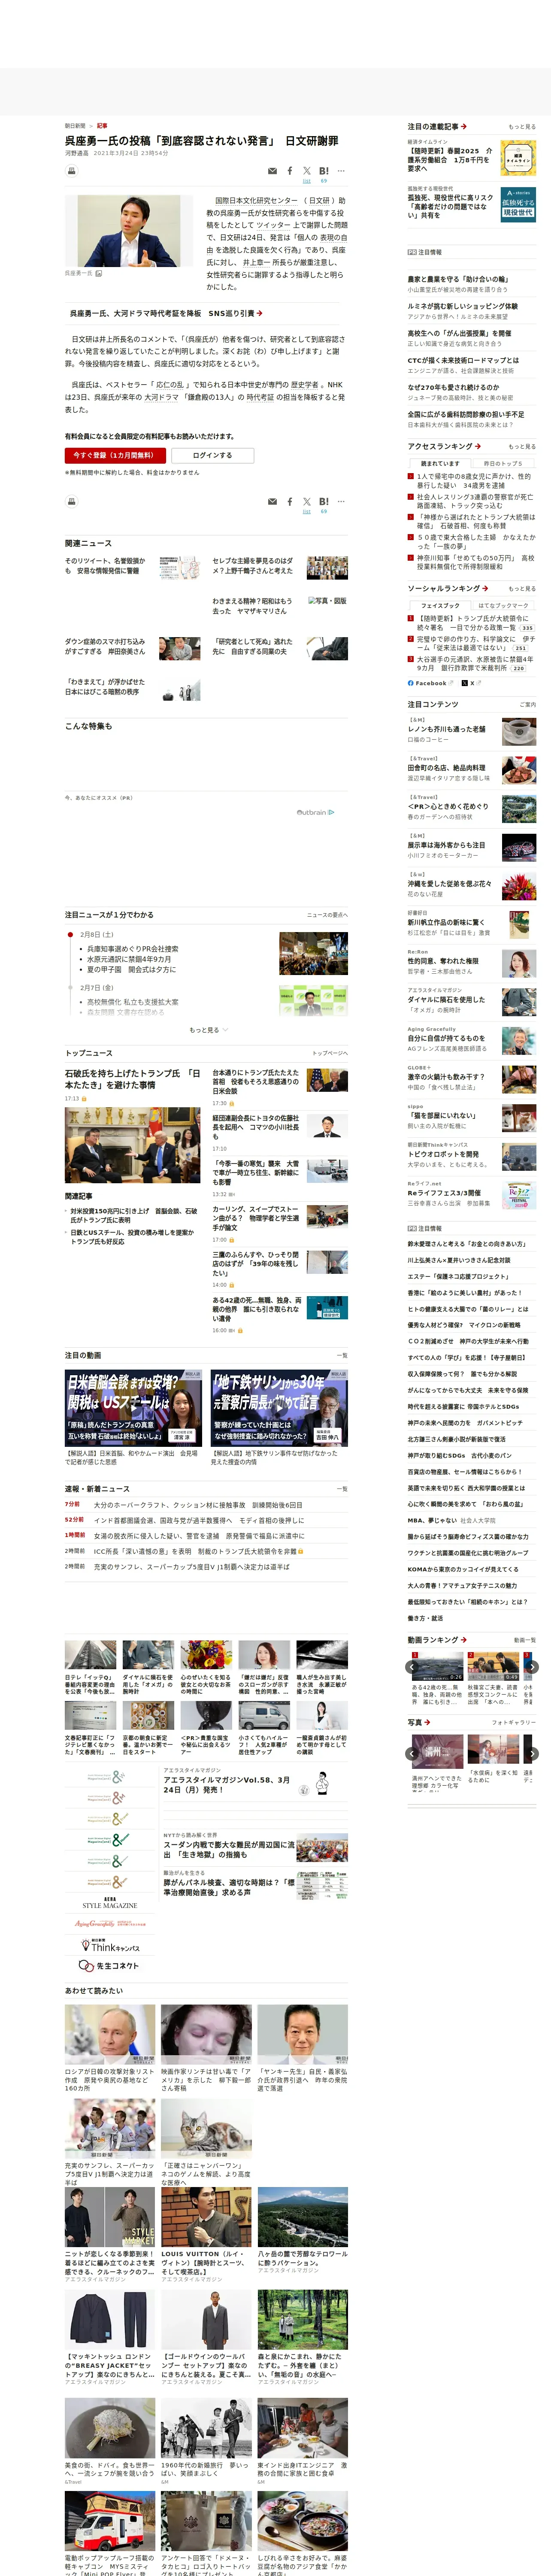Open SNS巡り引責 related article link
Viewport: 551px width, 2576px height.
(x=166, y=313)
